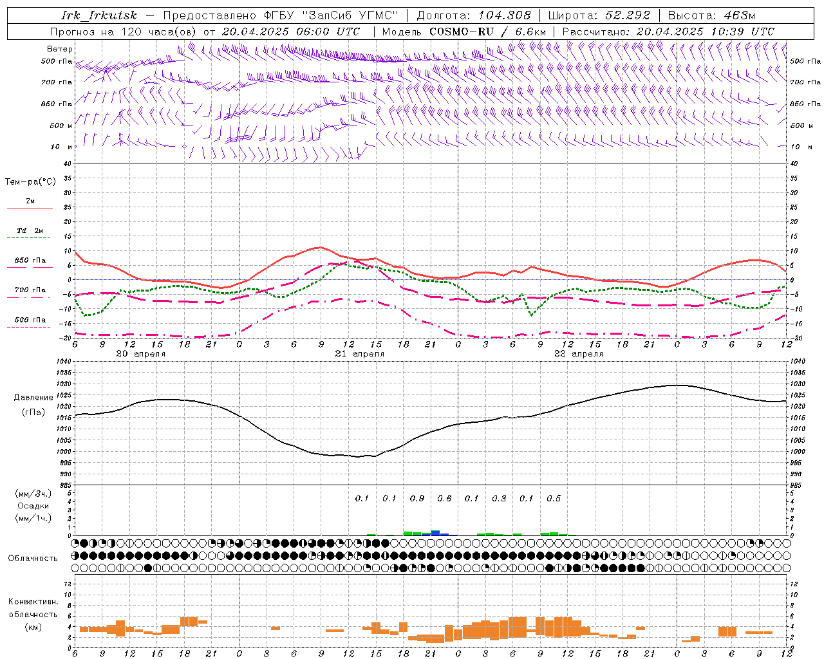Click the 'Облачность' cloud cover label
This screenshot has width=824, height=659.
click(x=33, y=558)
